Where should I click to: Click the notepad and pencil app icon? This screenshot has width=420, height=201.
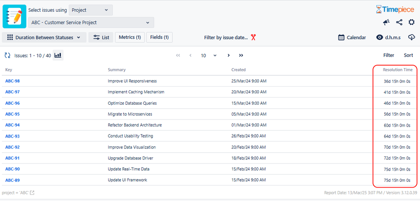[14, 16]
